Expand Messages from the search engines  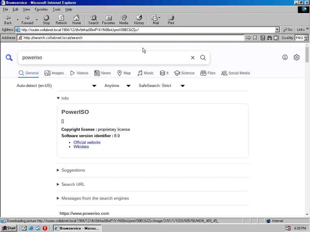[93, 198]
